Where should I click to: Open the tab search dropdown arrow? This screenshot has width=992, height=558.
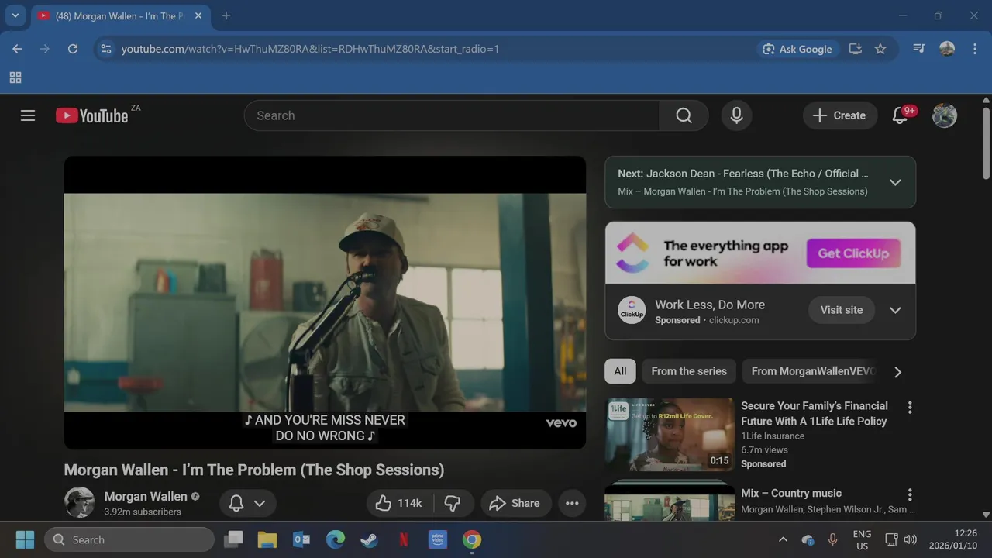(x=15, y=15)
